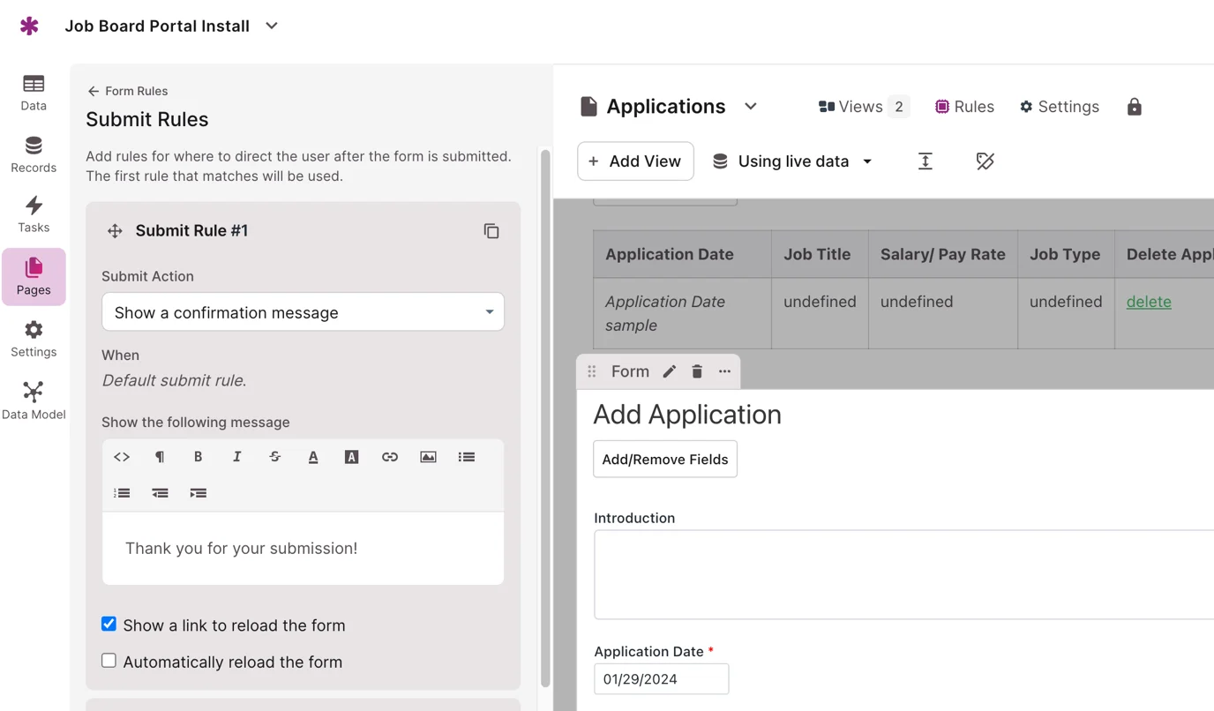Open the Submit Action dropdown
Viewport: 1214px width, 711px height.
303,312
